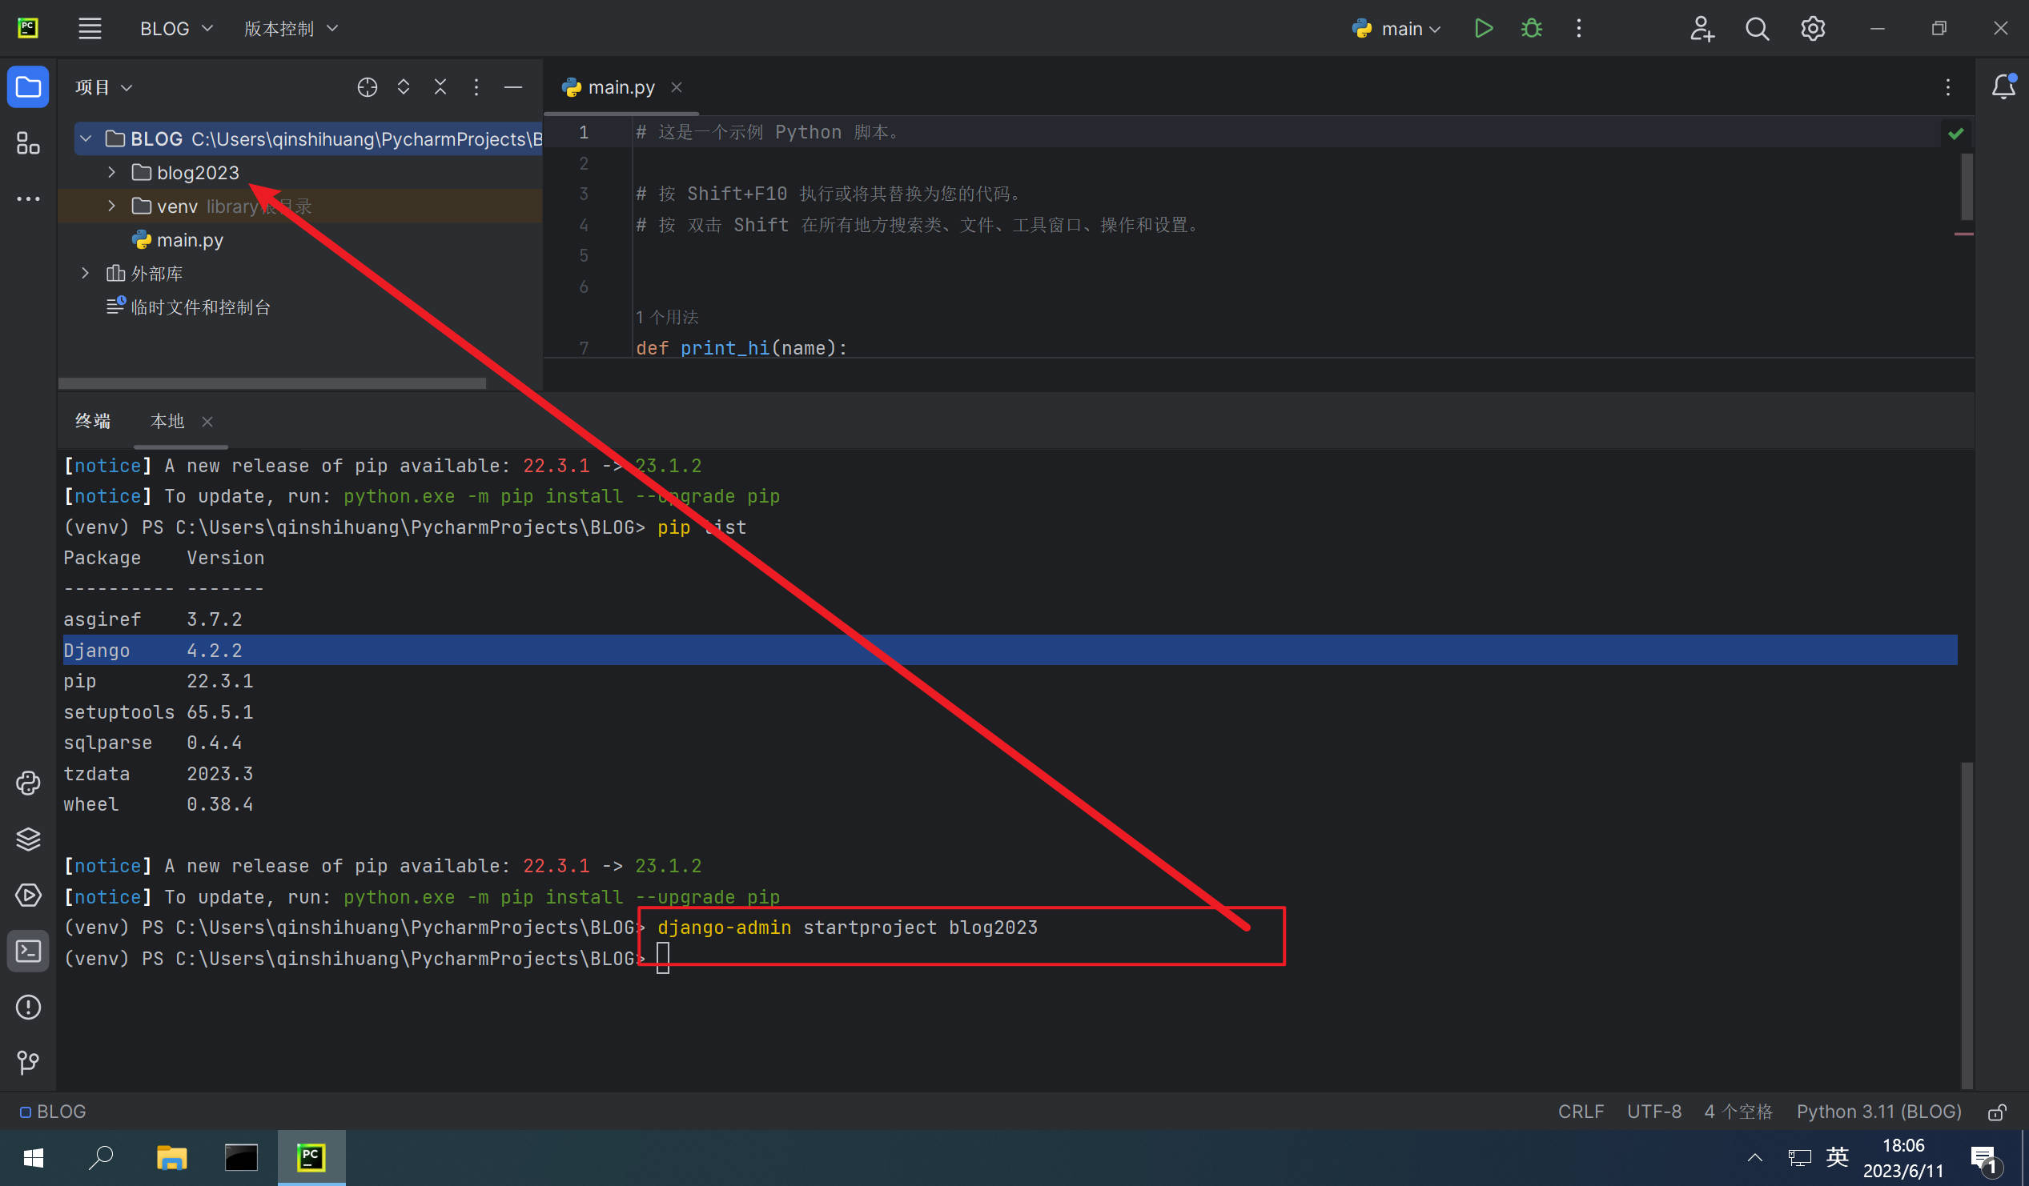Open editor tab options menu
Viewport: 2029px width, 1186px height.
pos(1947,87)
